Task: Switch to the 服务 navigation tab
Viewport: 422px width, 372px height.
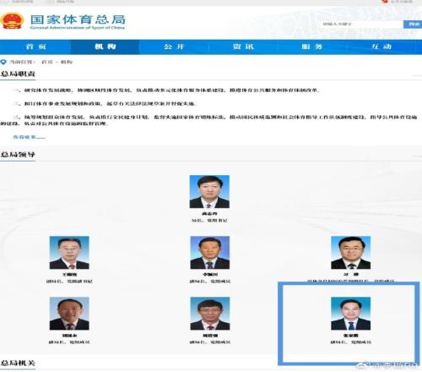Action: click(312, 46)
